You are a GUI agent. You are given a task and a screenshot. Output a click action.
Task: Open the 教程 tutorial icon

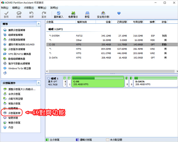tap(87, 13)
